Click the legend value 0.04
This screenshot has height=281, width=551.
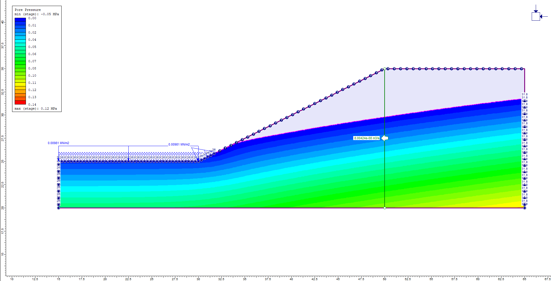pyautogui.click(x=32, y=40)
